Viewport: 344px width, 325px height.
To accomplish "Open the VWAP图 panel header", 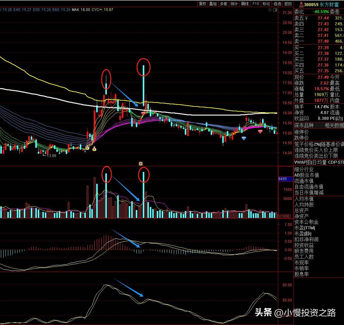I will click(x=319, y=162).
